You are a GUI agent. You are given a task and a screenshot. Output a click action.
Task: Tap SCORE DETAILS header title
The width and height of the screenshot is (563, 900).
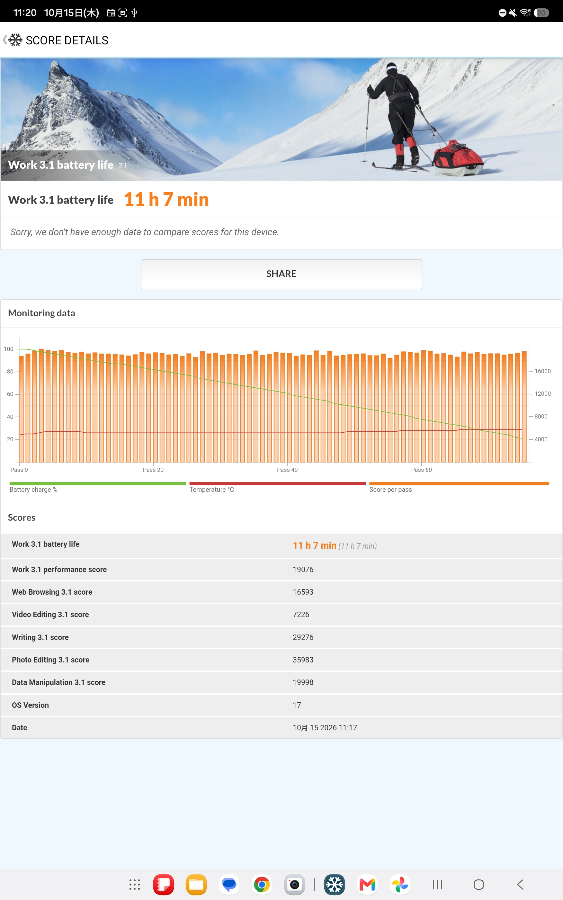pos(67,40)
